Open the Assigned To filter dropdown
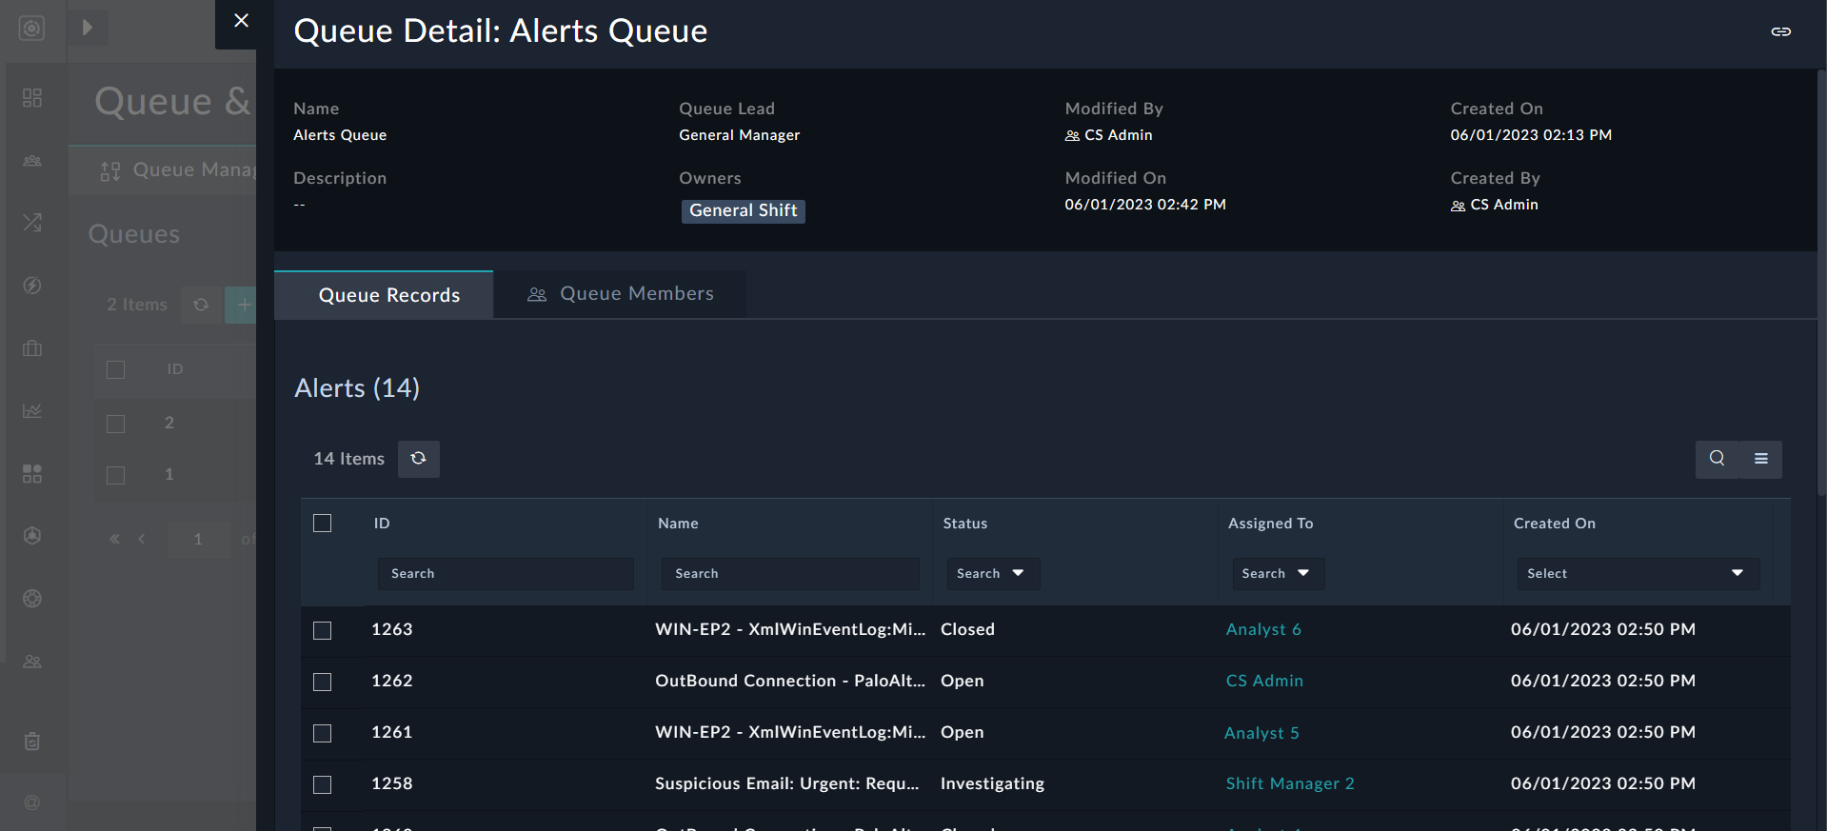The image size is (1827, 831). coord(1278,574)
